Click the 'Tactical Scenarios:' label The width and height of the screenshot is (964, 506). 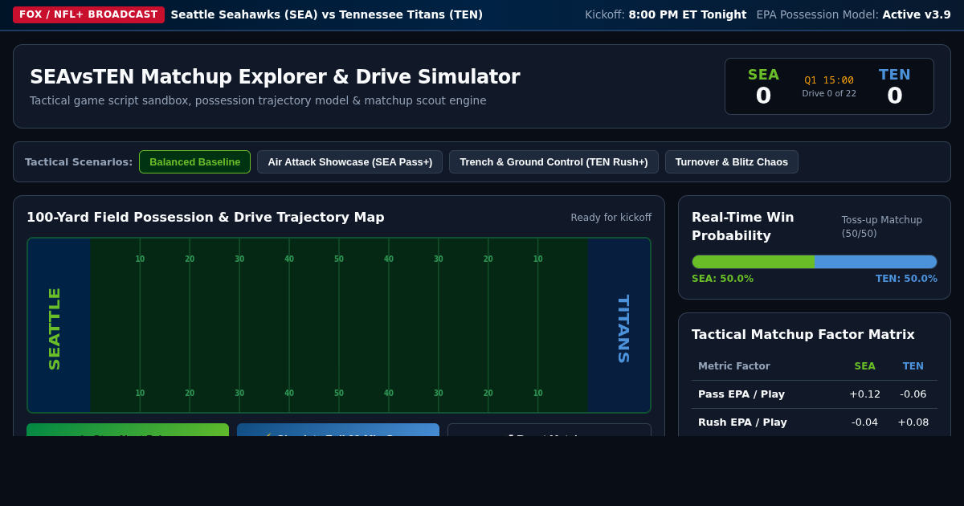coord(79,161)
